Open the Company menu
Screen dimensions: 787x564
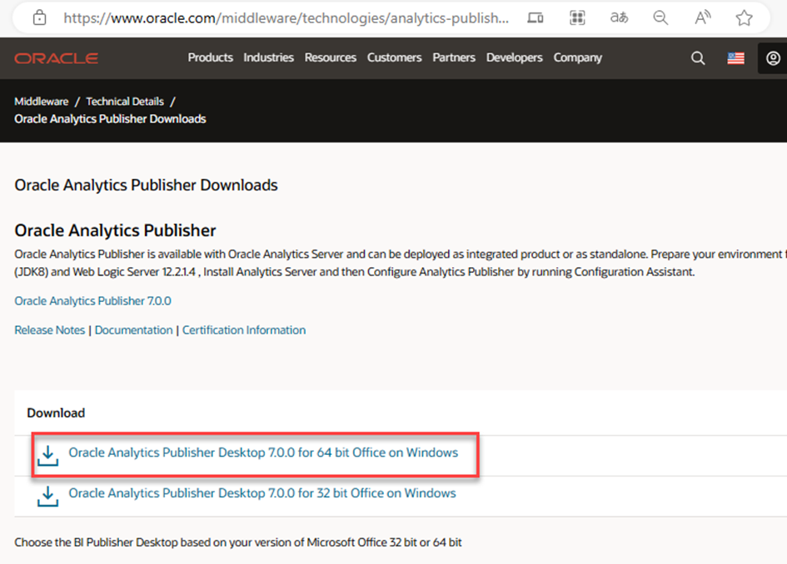pos(577,57)
